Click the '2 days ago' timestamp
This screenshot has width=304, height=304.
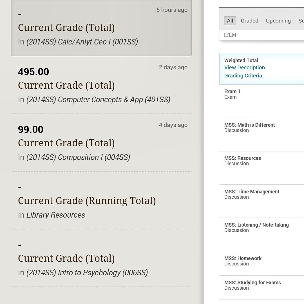(x=173, y=67)
